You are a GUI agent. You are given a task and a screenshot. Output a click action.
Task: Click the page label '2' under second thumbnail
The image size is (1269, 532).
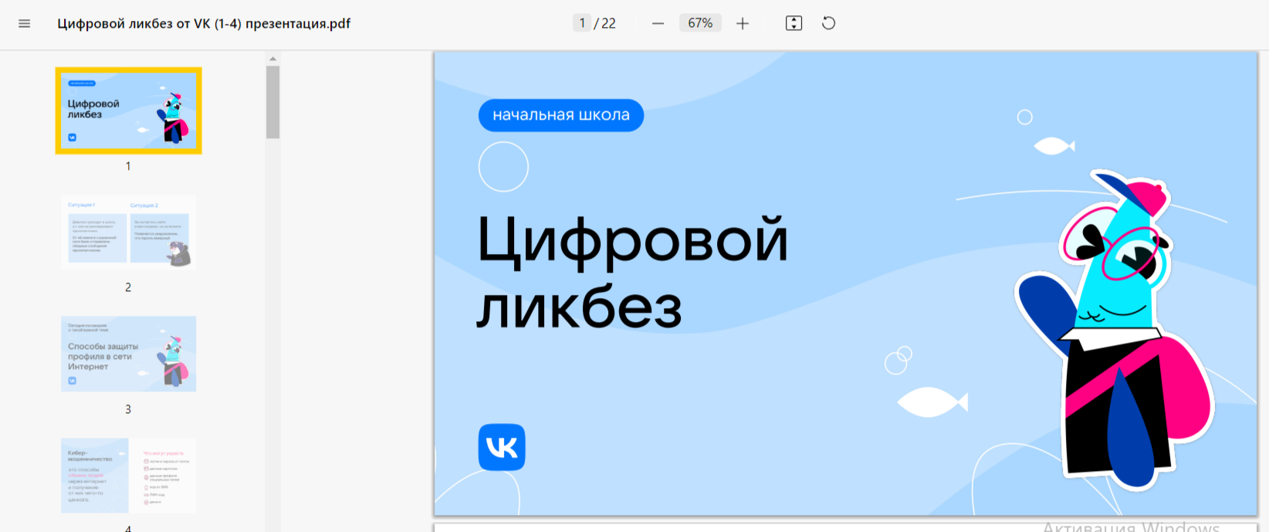(128, 287)
